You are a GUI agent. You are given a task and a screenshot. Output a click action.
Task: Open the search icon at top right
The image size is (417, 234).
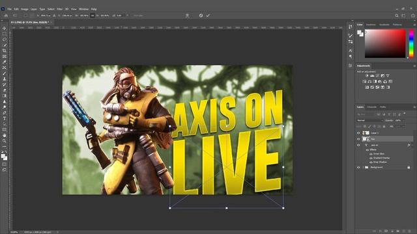(x=397, y=16)
